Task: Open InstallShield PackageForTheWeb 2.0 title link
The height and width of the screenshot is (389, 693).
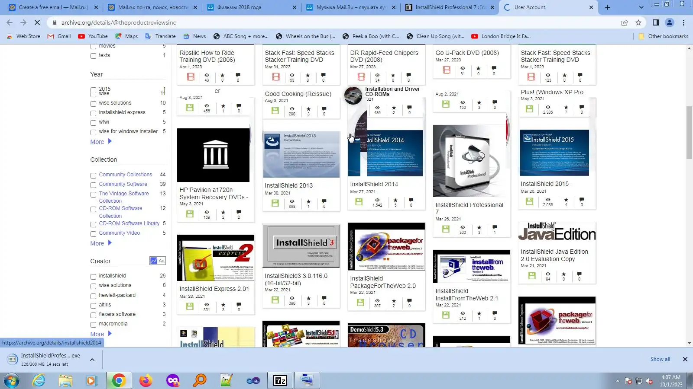Action: click(x=383, y=282)
